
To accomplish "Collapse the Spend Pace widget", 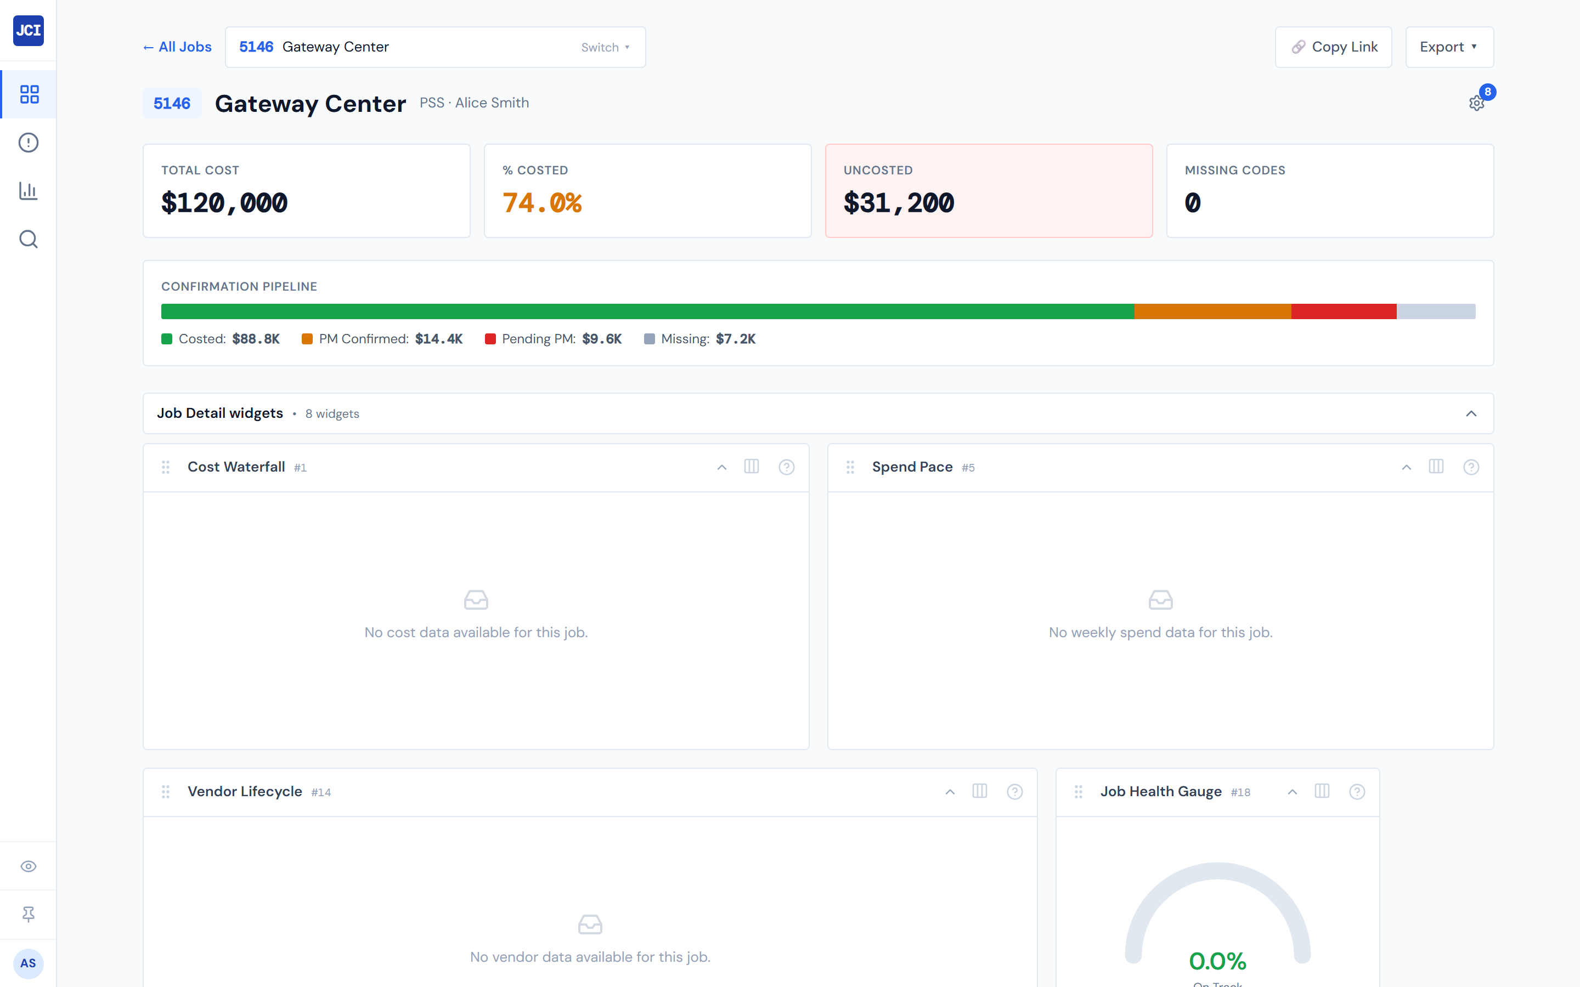I will coord(1405,467).
